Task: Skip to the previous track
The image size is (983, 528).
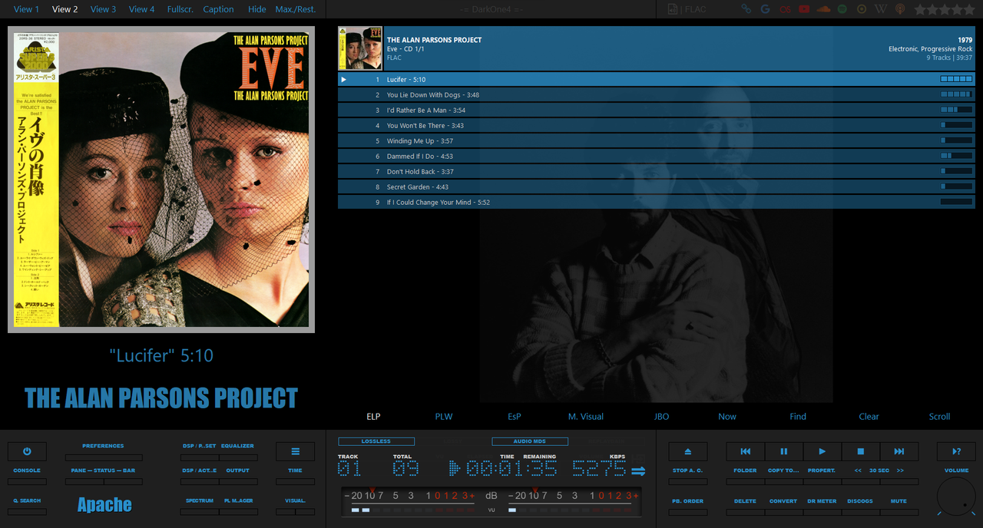Action: coord(745,451)
